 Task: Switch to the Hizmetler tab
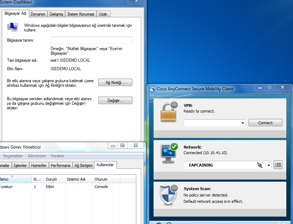click(39, 165)
